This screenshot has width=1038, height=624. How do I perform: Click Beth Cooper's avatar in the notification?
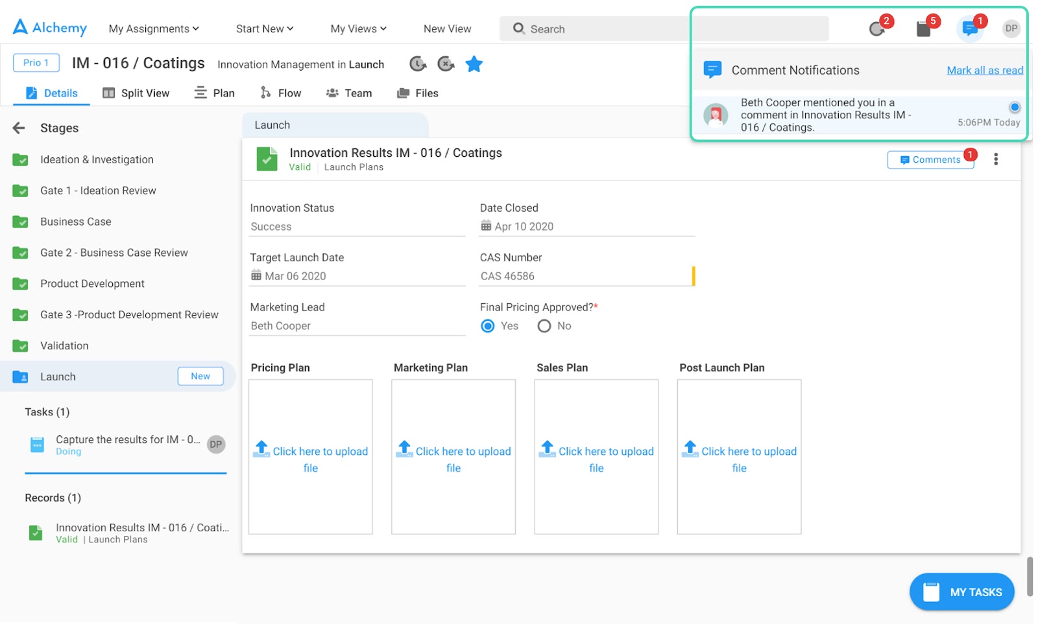tap(716, 115)
